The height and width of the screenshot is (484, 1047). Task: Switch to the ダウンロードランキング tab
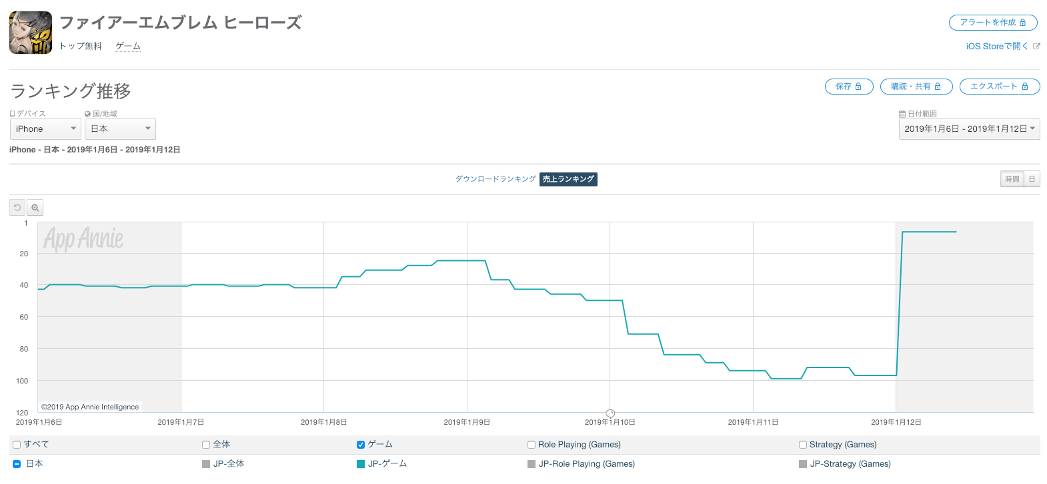(x=495, y=179)
